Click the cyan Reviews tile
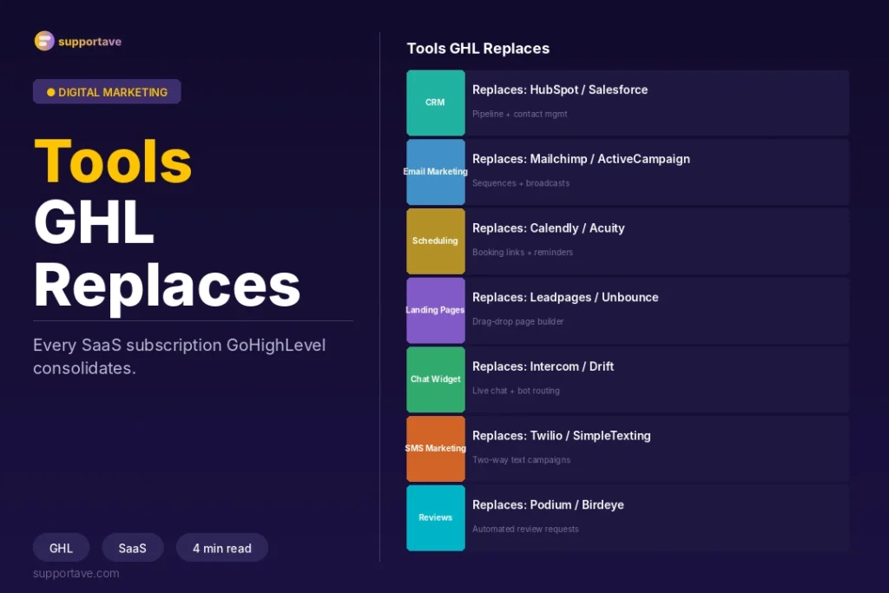 click(436, 517)
